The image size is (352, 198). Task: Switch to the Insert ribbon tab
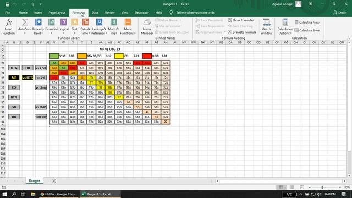click(x=38, y=13)
